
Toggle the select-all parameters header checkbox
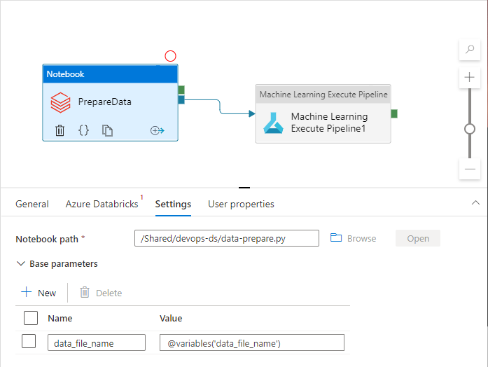pyautogui.click(x=31, y=319)
